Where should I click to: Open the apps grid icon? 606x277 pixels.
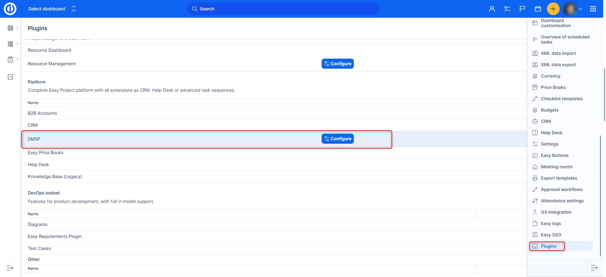pos(593,9)
